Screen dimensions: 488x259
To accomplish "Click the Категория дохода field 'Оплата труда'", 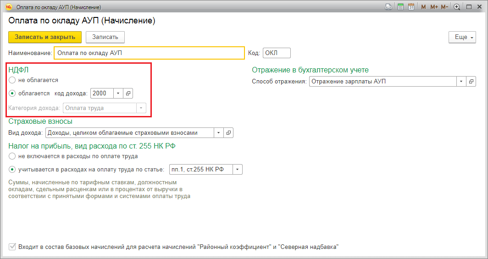I will pyautogui.click(x=100, y=108).
